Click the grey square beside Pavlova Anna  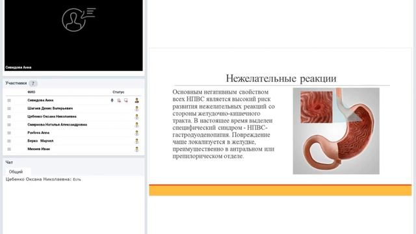click(x=9, y=133)
